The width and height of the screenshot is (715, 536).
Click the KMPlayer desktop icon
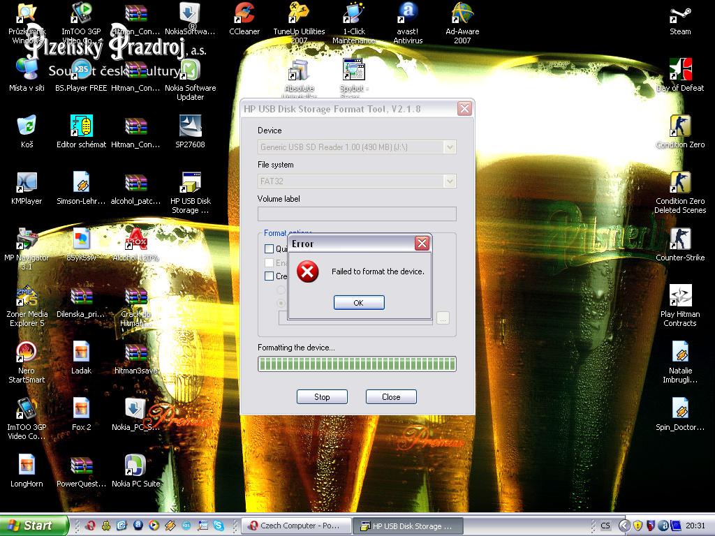click(27, 187)
